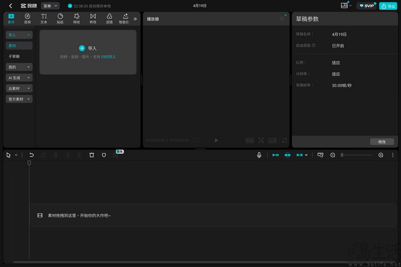Select the 特效 (Effects) icon
Screen dimensions: 401x267
tap(76, 19)
